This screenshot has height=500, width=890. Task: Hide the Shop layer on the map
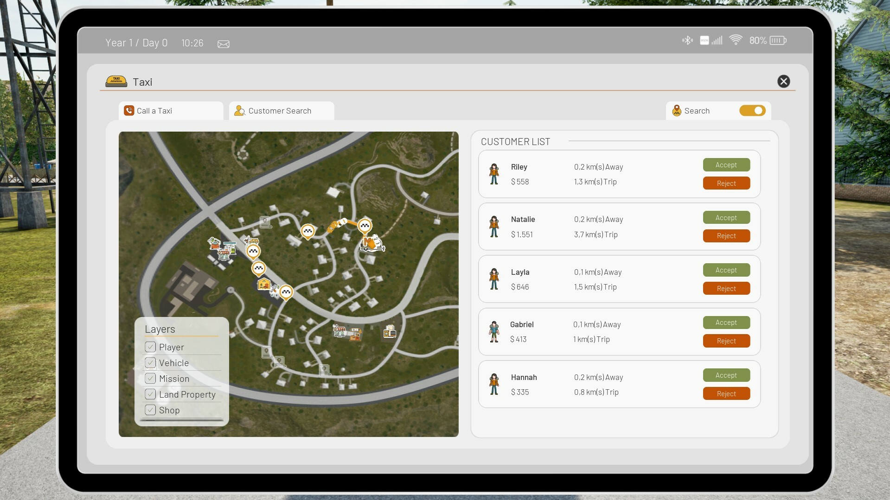150,410
